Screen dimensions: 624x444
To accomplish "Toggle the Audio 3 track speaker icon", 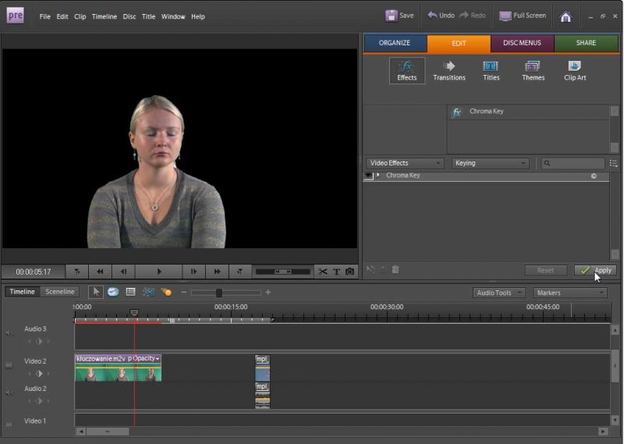I will click(9, 333).
